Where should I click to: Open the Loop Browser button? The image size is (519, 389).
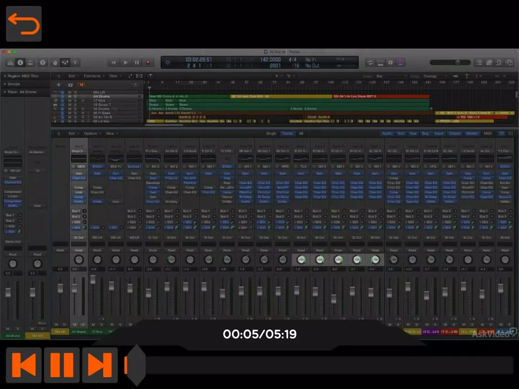(x=499, y=63)
